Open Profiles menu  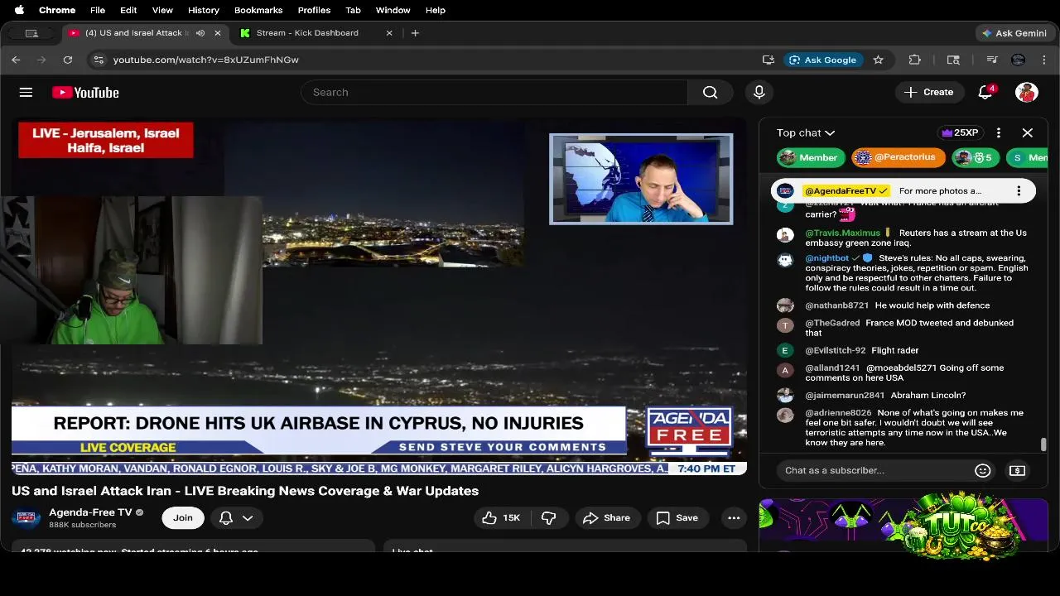314,10
